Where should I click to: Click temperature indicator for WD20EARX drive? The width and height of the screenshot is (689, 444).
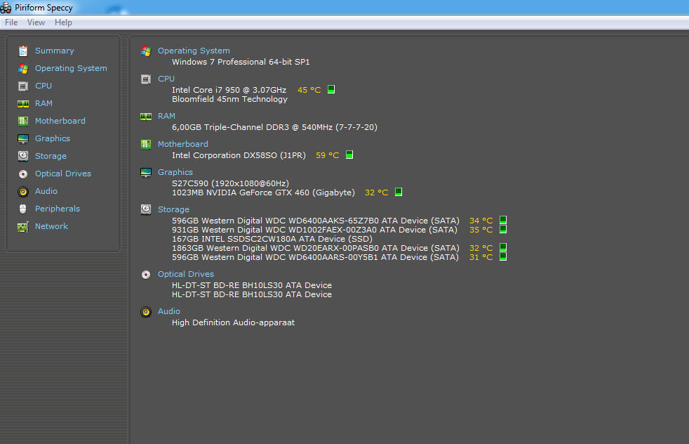(503, 248)
